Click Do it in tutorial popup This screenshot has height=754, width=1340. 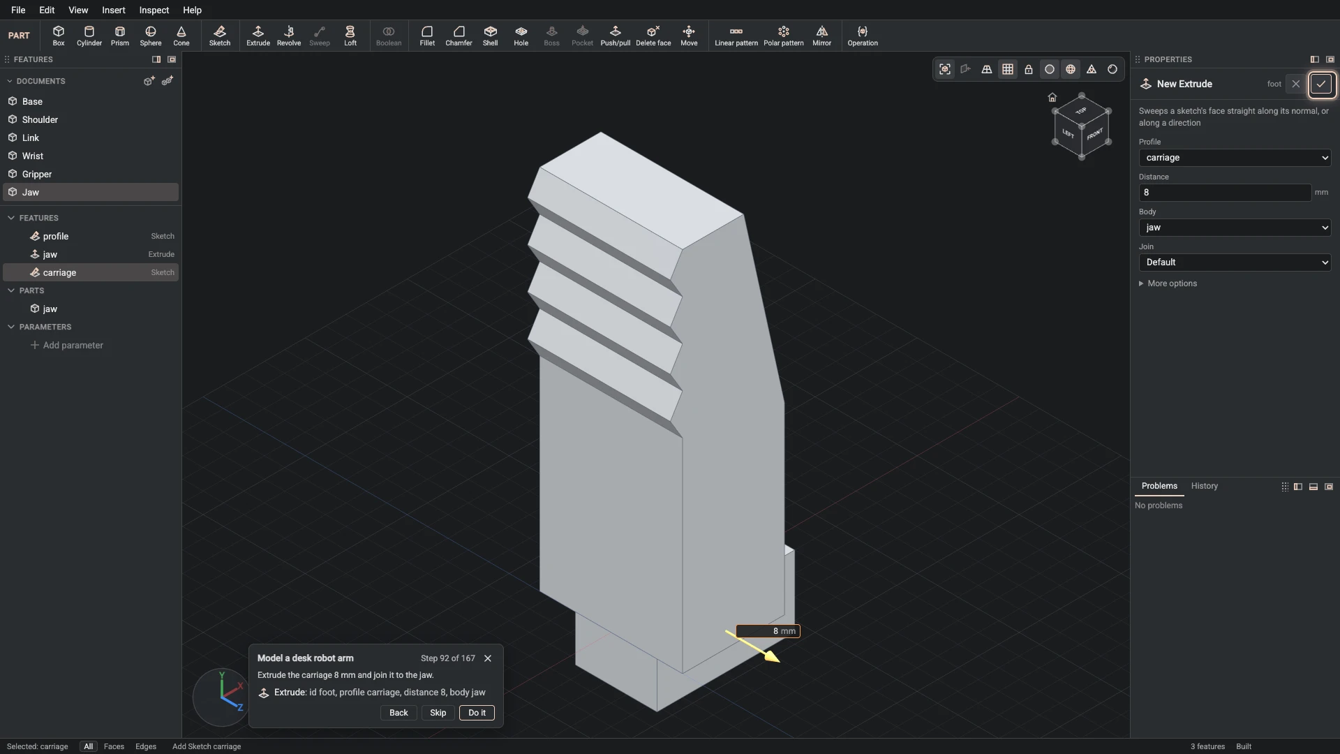pos(477,713)
